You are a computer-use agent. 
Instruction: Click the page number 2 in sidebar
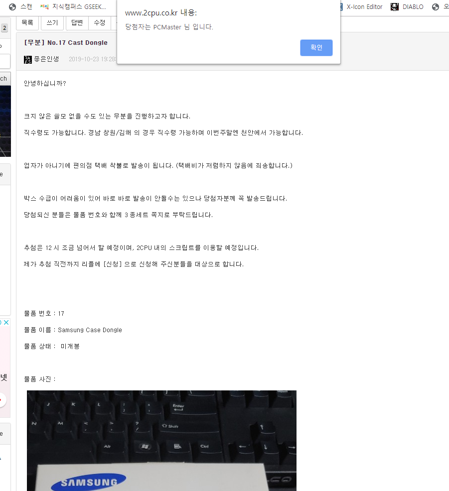point(4,28)
